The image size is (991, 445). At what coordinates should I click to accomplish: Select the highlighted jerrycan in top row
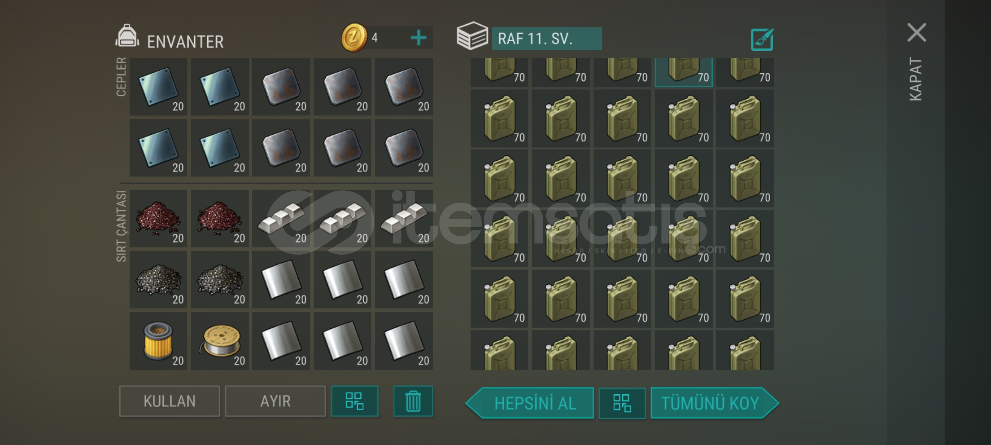click(x=684, y=72)
